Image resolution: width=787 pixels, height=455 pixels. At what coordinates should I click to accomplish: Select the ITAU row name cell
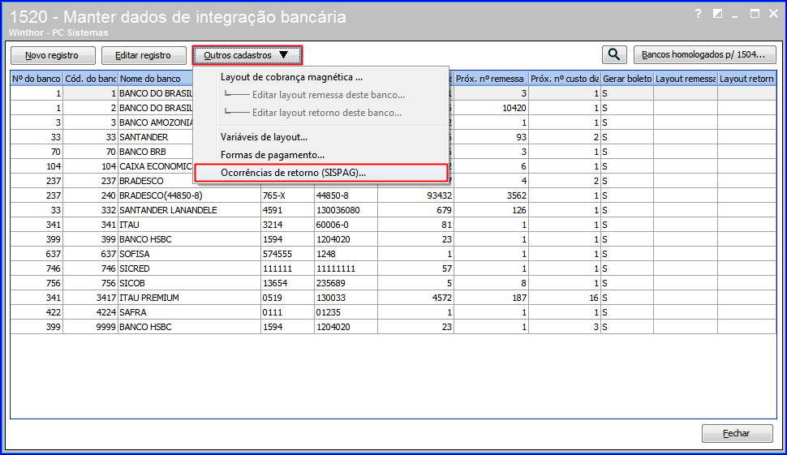189,225
